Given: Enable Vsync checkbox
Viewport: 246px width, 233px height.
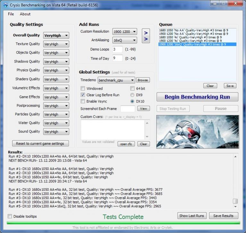Looking at the screenshot, I should pos(83,101).
